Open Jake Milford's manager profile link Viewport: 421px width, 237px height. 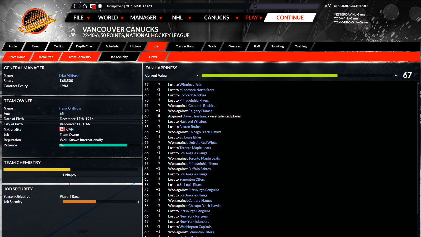click(68, 75)
